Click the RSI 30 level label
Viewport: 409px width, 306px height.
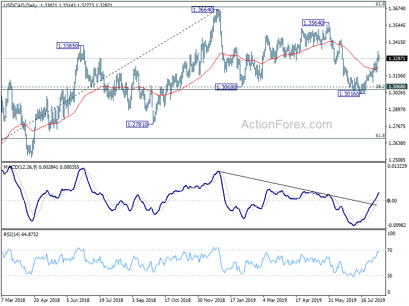pos(390,276)
